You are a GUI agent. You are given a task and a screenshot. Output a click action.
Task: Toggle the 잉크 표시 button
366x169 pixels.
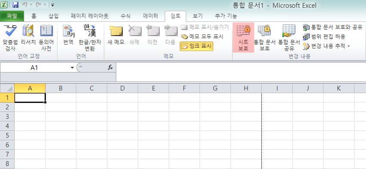(x=197, y=46)
